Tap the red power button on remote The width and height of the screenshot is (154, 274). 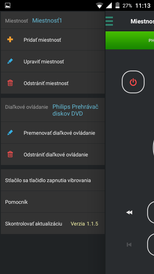(133, 82)
